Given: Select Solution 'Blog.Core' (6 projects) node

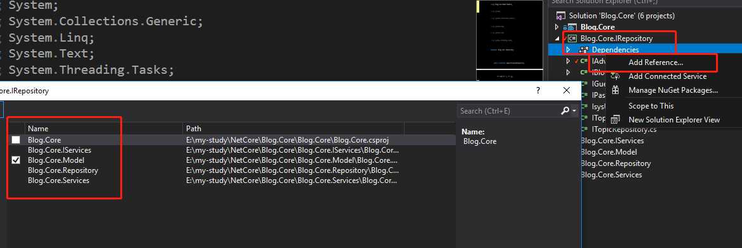Looking at the screenshot, I should tap(622, 16).
